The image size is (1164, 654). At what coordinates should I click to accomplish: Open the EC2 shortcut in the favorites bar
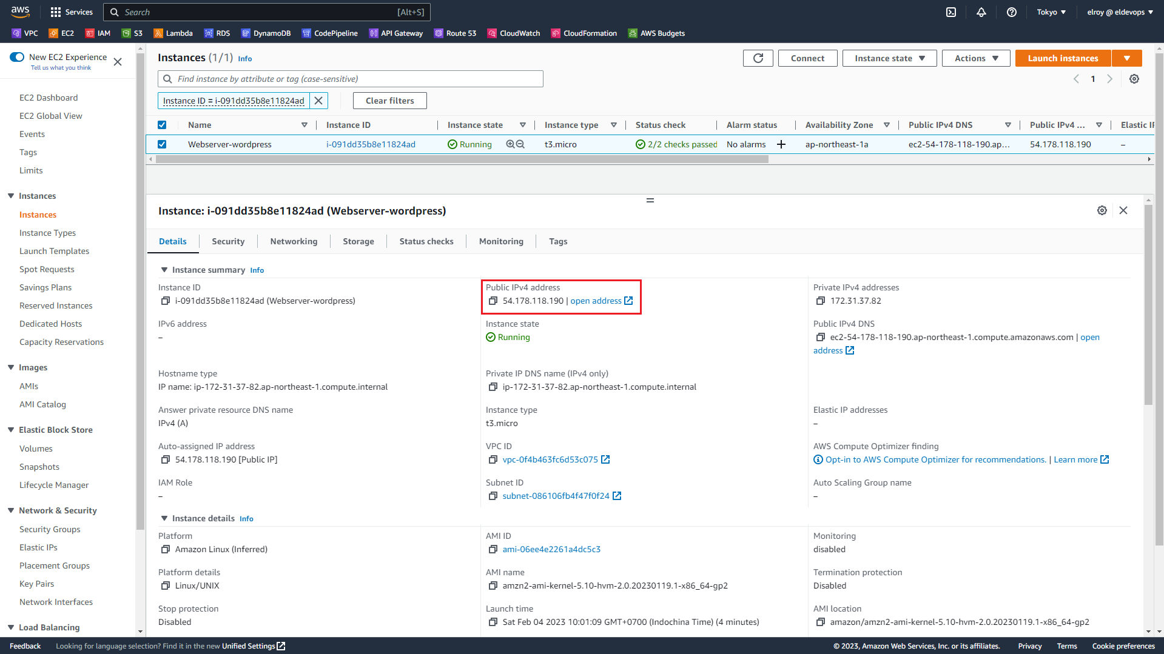(61, 33)
